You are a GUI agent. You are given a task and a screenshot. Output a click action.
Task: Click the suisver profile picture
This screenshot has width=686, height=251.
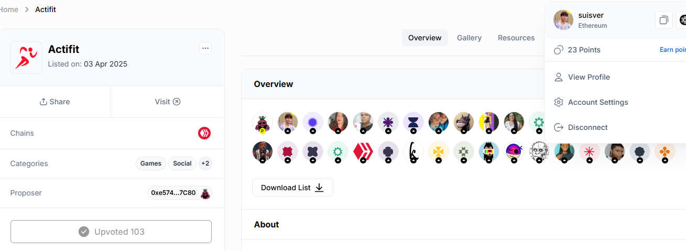click(x=563, y=20)
